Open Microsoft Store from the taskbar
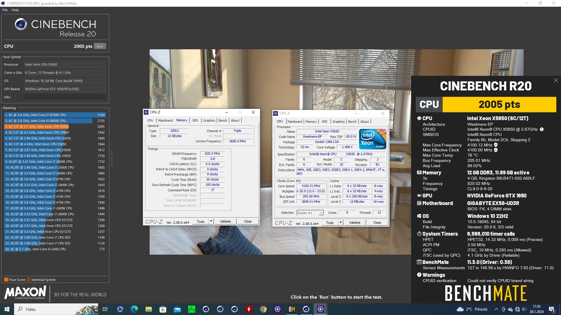 163,309
